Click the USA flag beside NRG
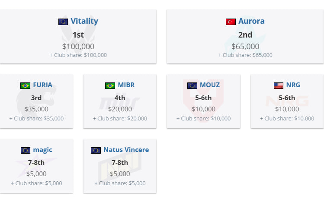The height and width of the screenshot is (199, 324). (x=279, y=85)
